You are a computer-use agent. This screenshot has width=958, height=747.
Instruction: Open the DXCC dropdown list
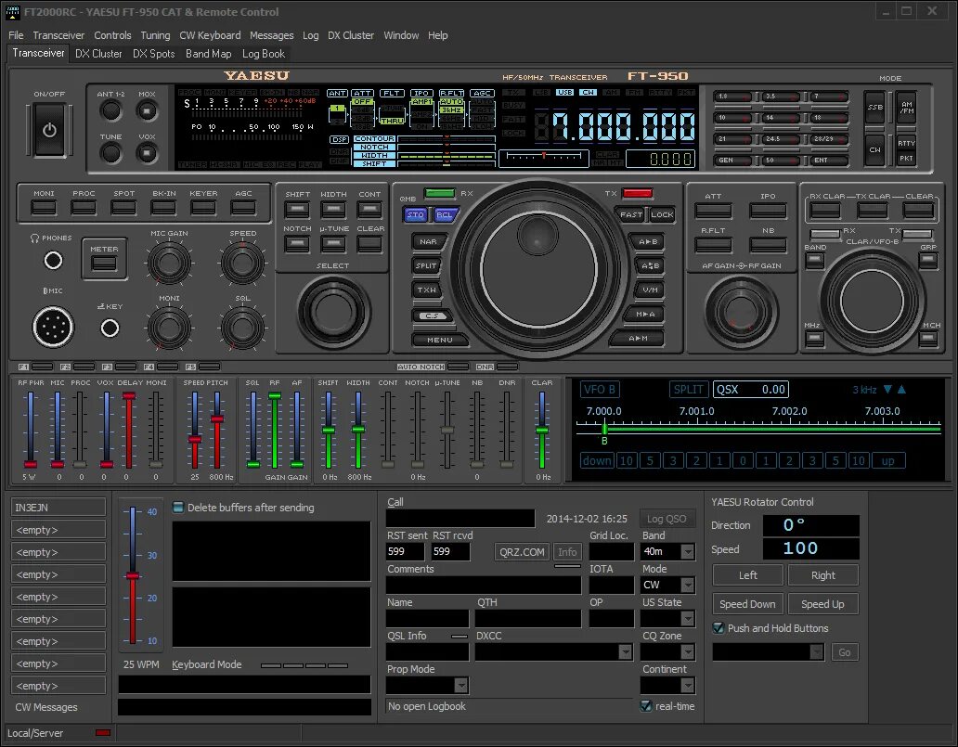[x=625, y=652]
